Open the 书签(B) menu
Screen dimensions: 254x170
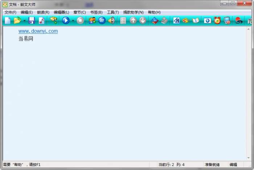[96, 12]
